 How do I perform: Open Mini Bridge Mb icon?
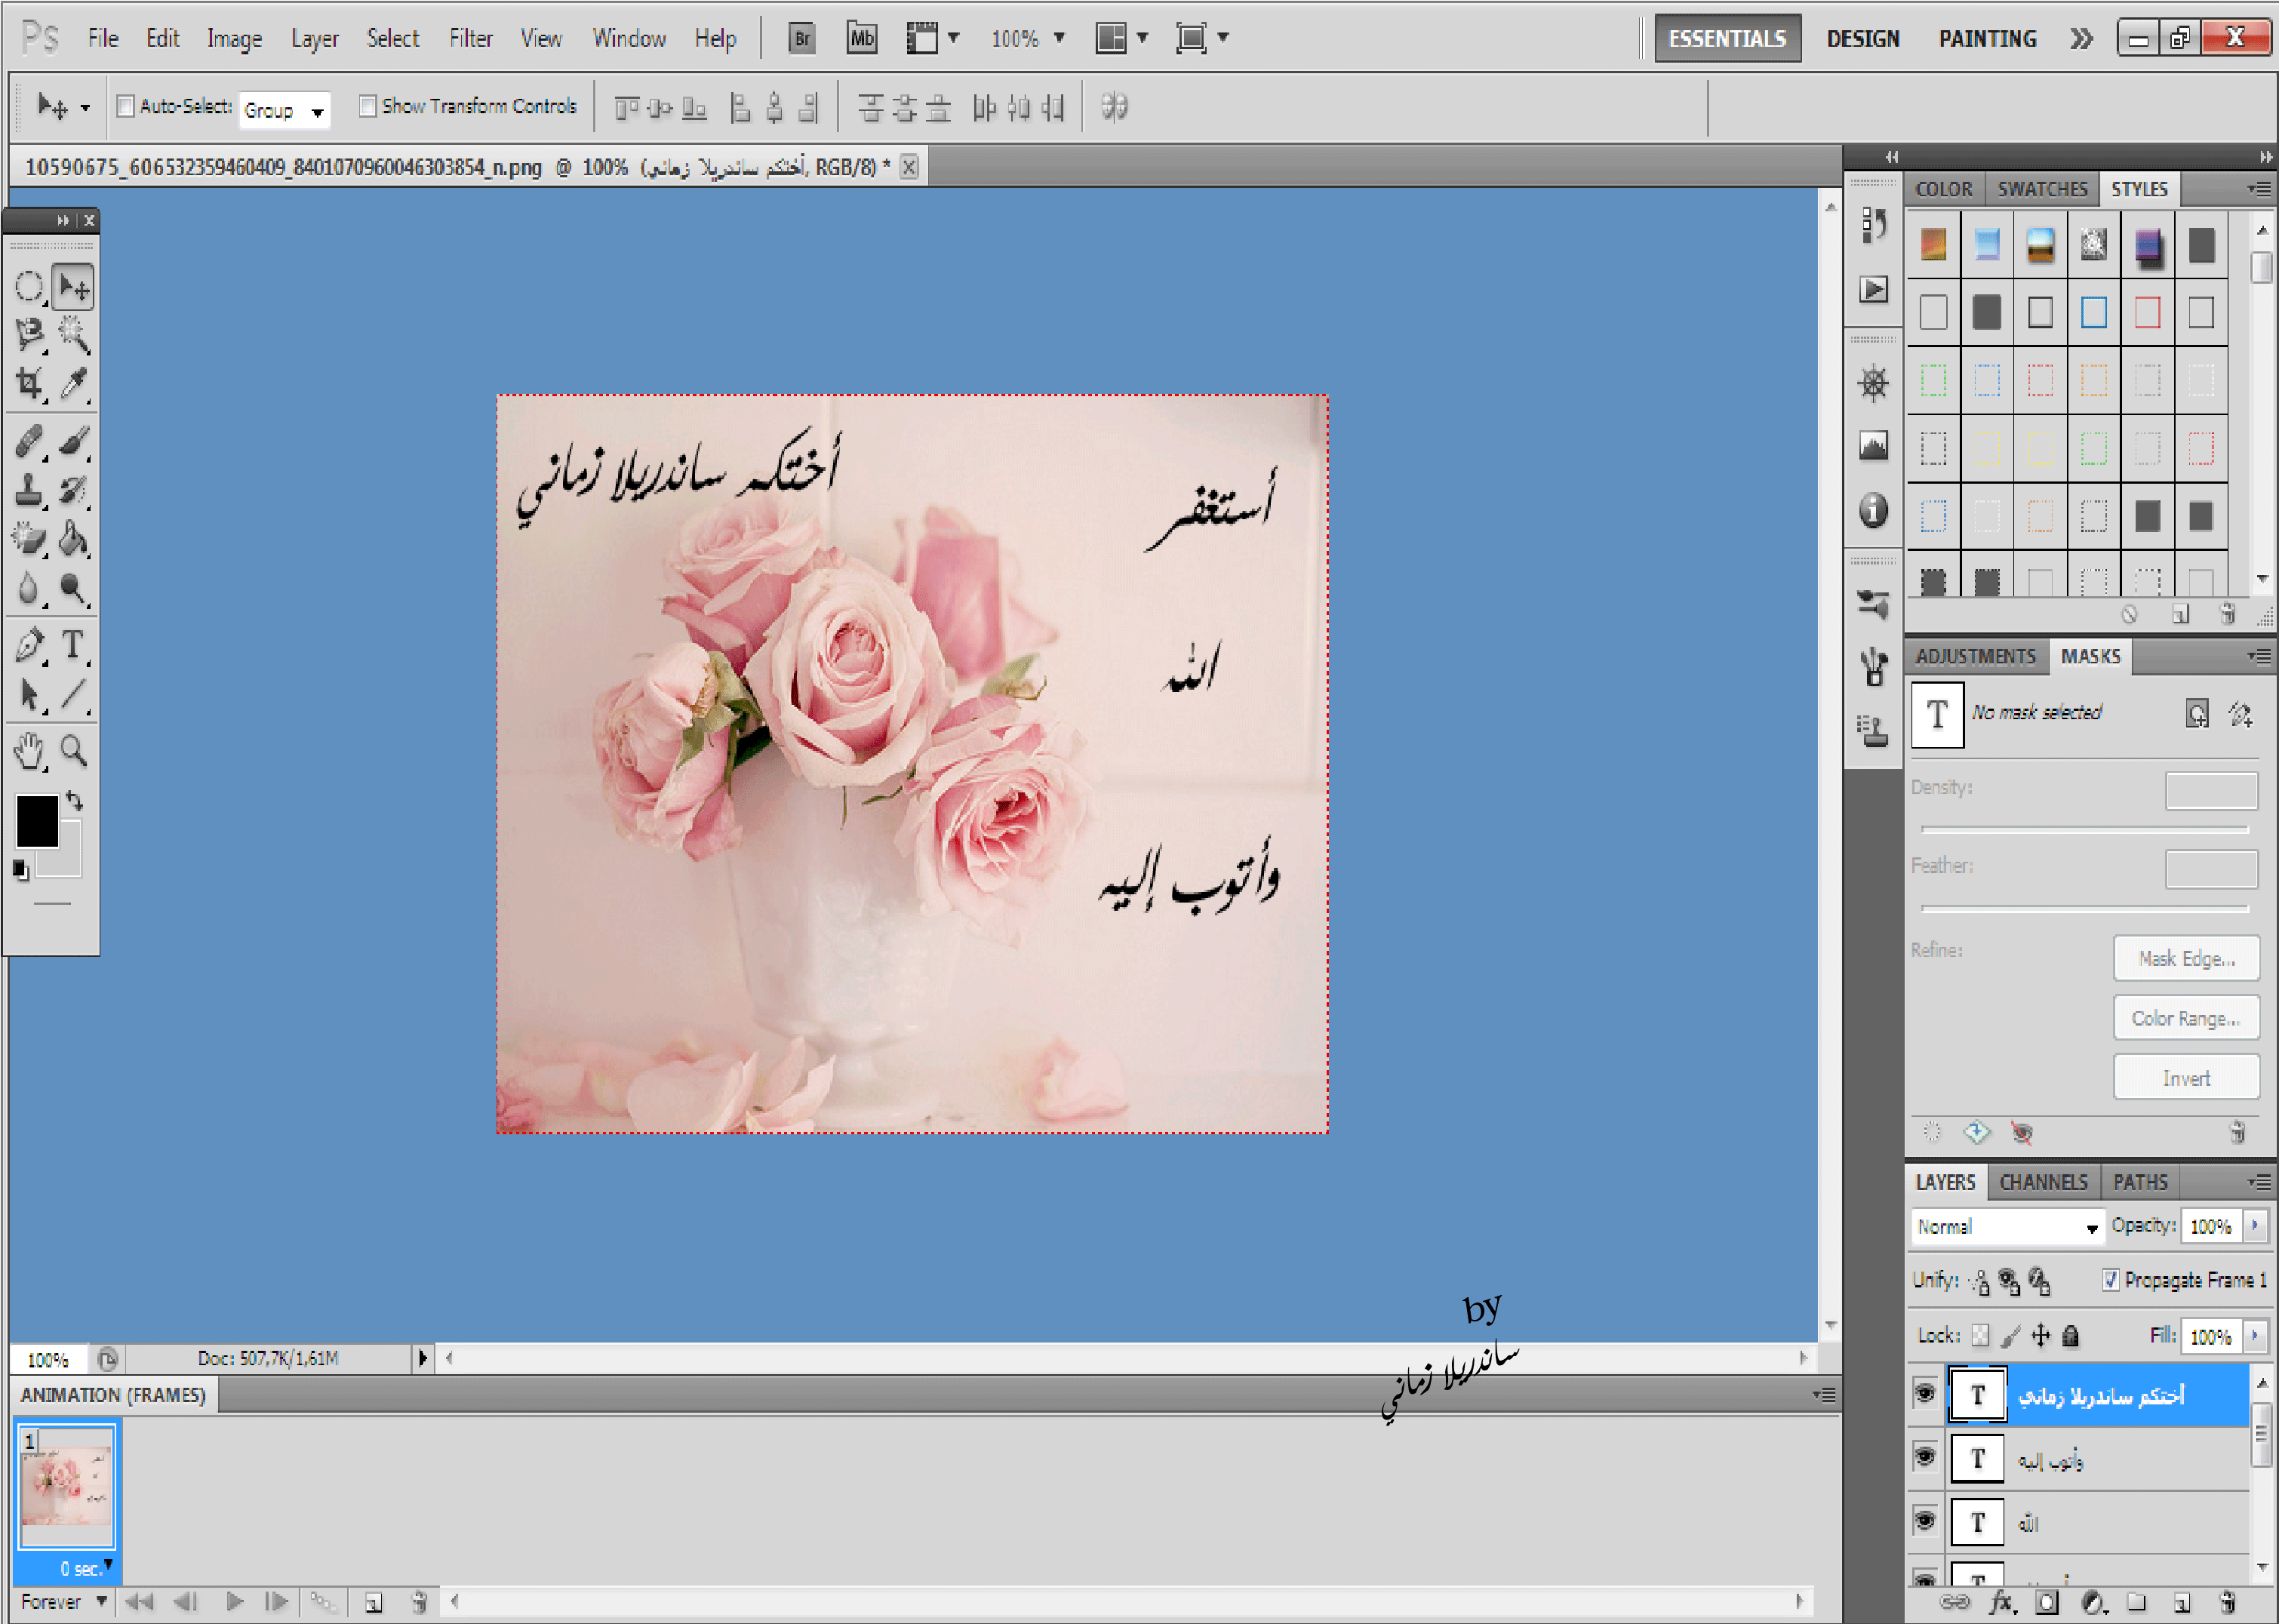coord(862,38)
